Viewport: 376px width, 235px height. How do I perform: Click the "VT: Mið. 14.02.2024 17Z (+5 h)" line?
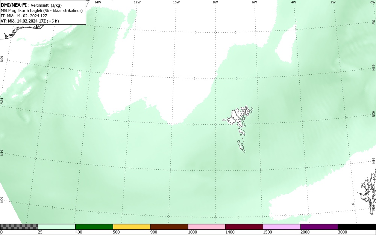[30, 21]
